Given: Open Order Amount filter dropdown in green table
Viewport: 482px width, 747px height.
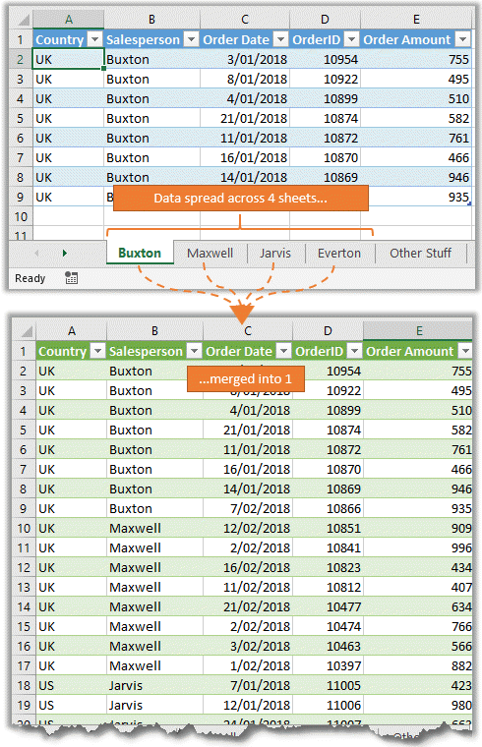Looking at the screenshot, I should click(465, 351).
